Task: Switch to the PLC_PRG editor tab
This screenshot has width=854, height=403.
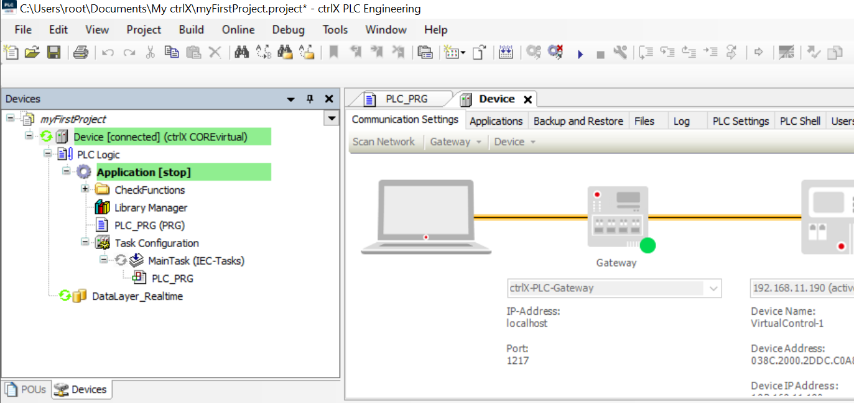Action: click(406, 99)
